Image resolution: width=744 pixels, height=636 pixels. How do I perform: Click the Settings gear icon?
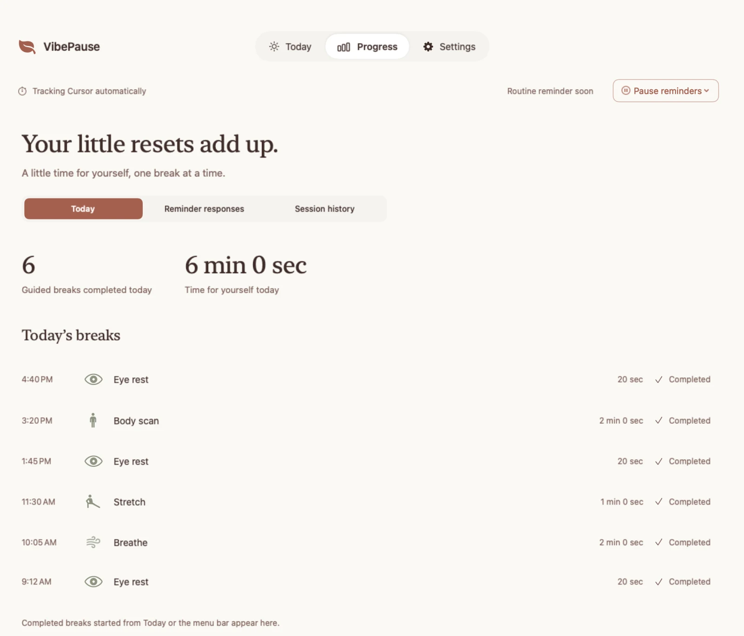(428, 46)
